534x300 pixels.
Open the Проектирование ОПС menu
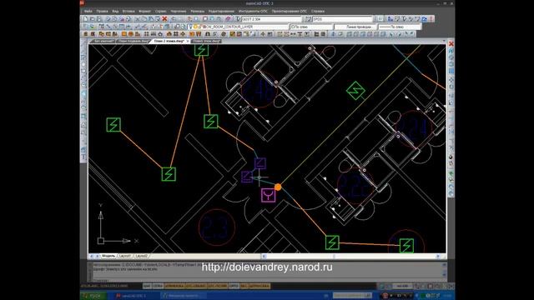[290, 11]
